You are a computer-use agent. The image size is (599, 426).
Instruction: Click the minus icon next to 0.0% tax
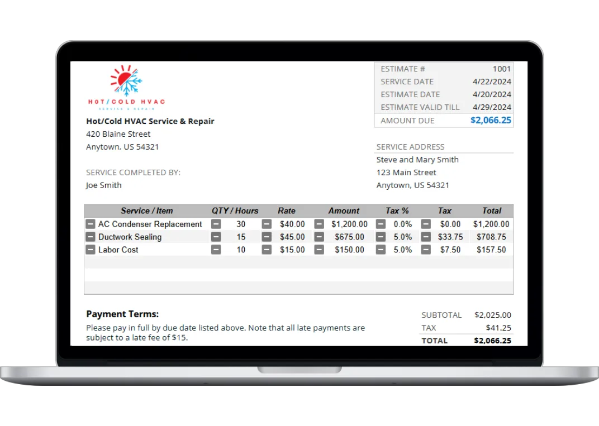tap(381, 224)
